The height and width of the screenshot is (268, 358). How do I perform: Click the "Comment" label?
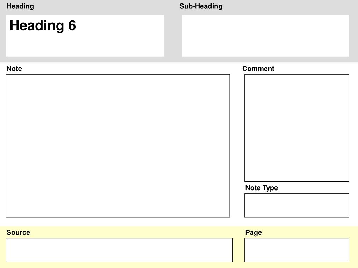coord(258,69)
